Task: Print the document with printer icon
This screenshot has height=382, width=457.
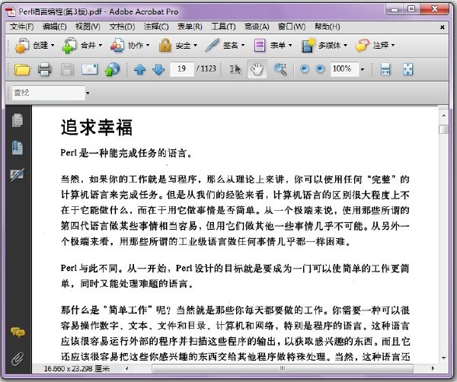Action: click(x=45, y=69)
